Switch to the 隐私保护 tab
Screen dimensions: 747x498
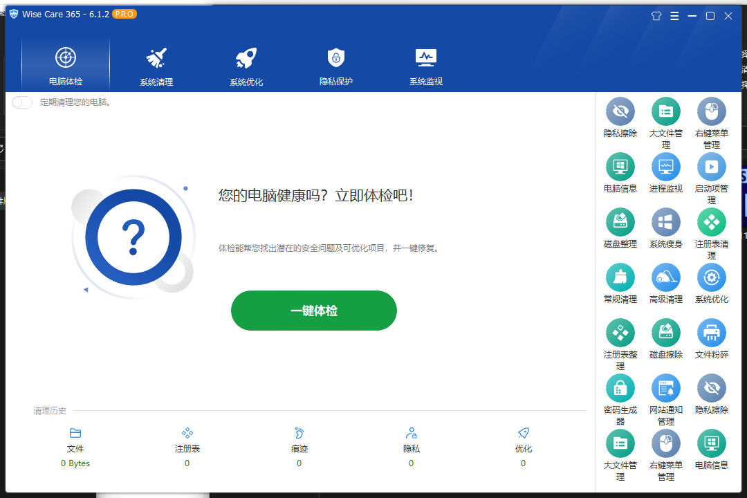click(x=335, y=64)
